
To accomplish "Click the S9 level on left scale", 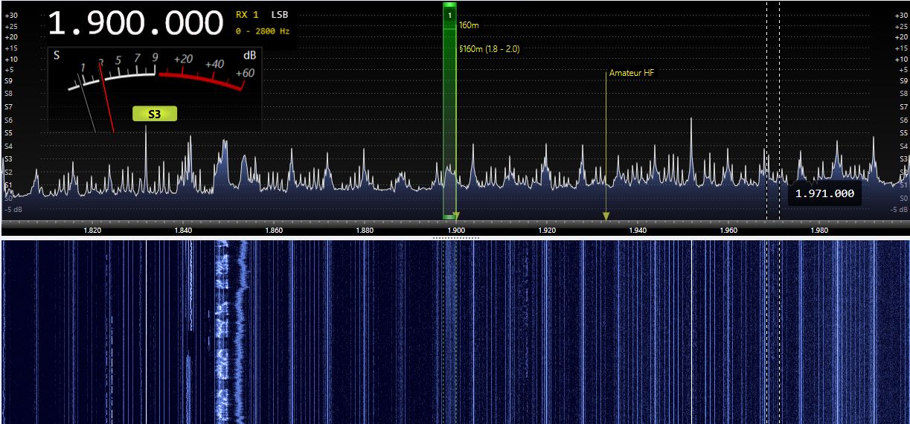I will coord(7,80).
